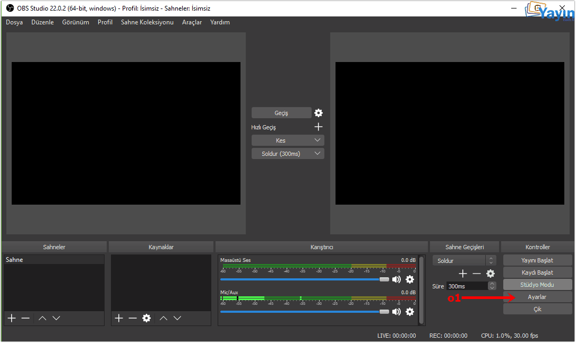Add a new scene in Sahneler panel
Screen dimensions: 576x343
12,318
